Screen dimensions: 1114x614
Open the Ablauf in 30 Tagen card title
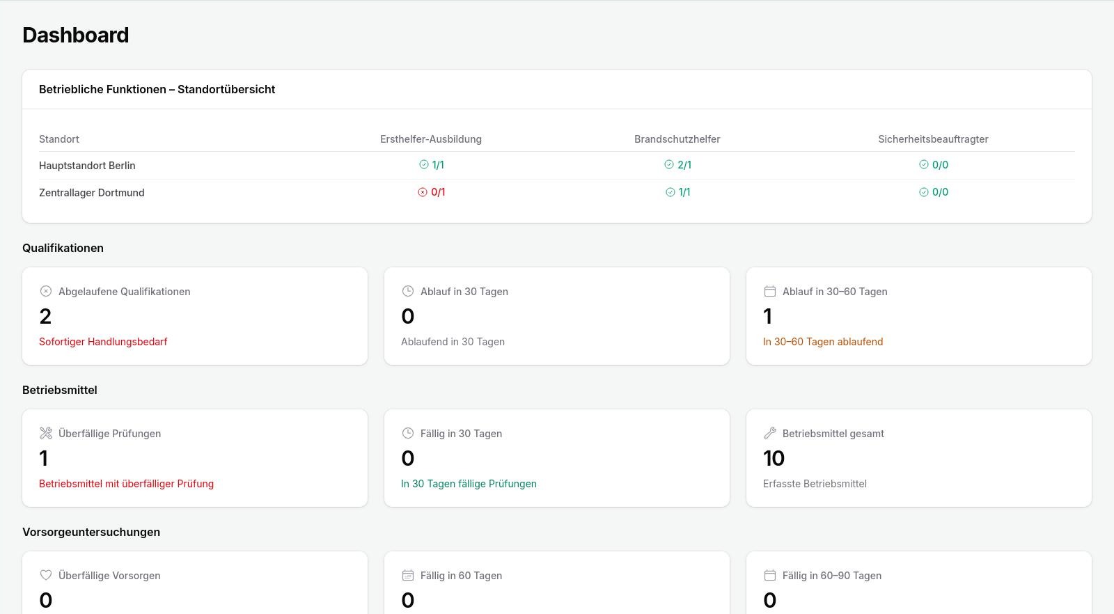464,292
